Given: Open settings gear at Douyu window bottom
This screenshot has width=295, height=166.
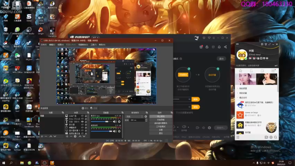Looking at the screenshot, I should point(209,128).
